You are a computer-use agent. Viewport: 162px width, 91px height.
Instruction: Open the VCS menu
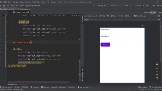pos(48,2)
